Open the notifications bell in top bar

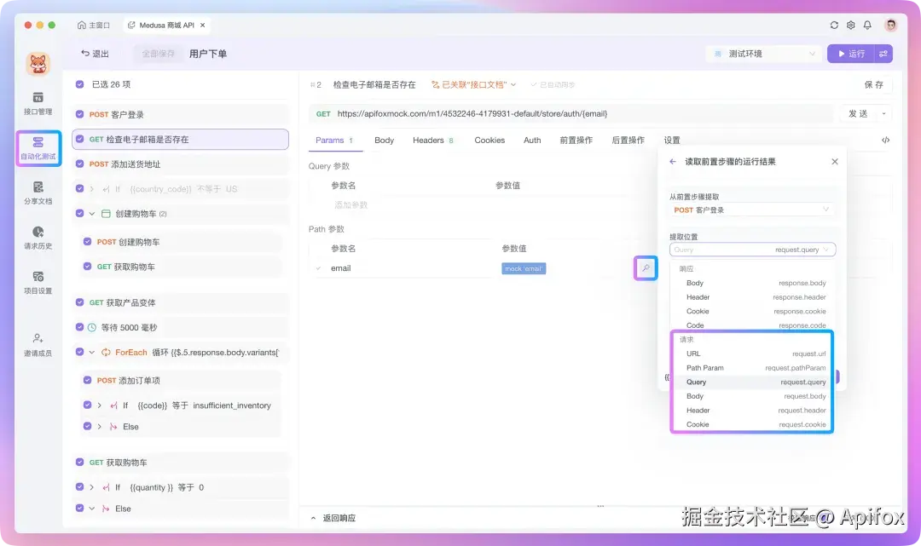coord(869,25)
